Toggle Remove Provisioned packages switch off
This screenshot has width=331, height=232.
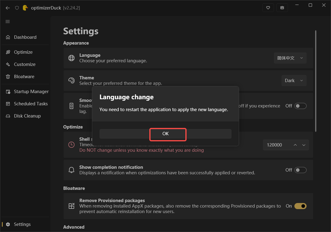click(x=300, y=206)
